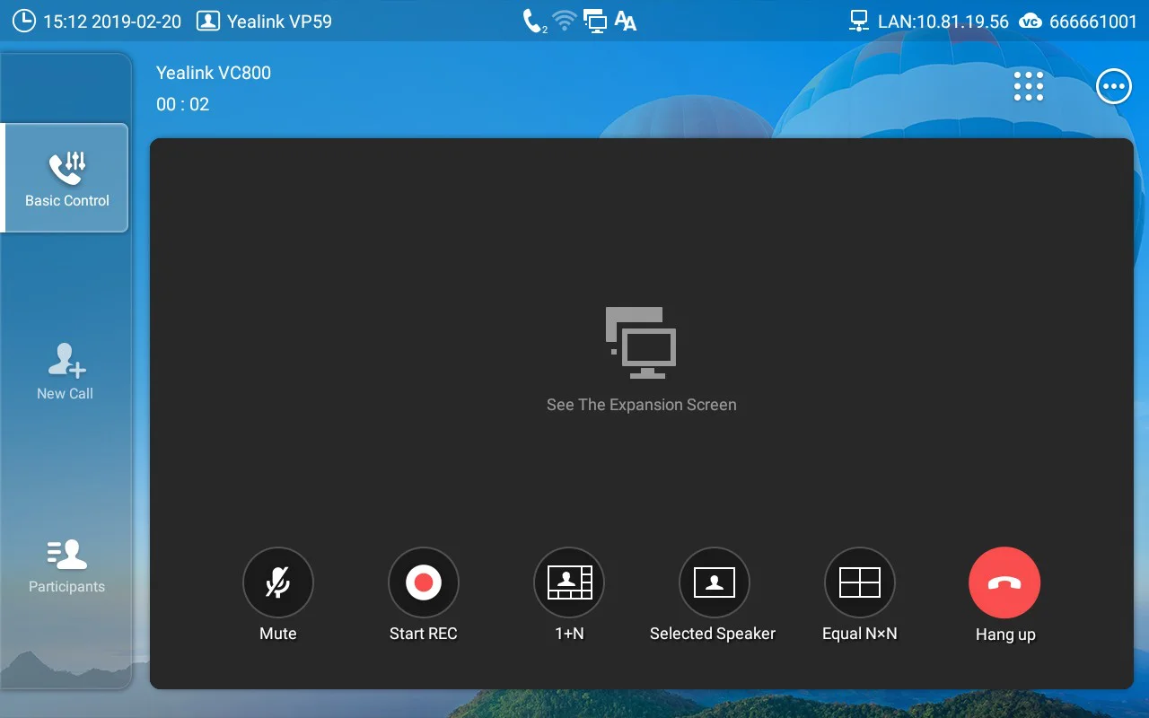Start a New Call
This screenshot has height=718, width=1149.
(64, 371)
